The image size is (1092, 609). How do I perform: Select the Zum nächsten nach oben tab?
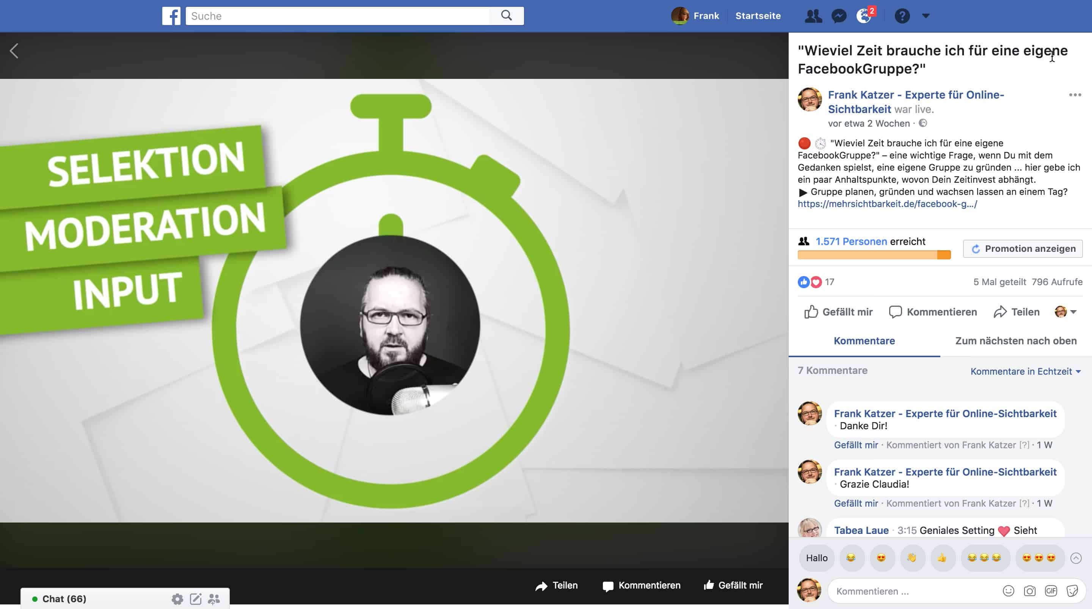click(1016, 341)
